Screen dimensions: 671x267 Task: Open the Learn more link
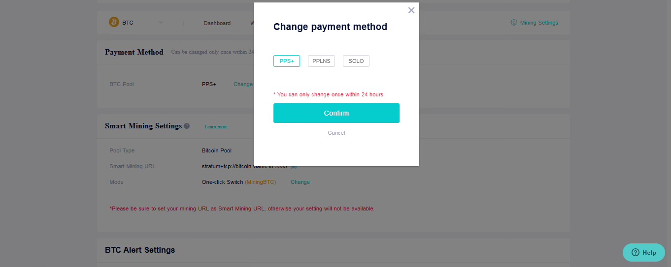pos(216,127)
